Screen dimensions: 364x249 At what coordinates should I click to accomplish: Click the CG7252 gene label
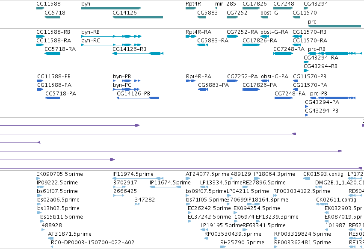pyautogui.click(x=237, y=12)
